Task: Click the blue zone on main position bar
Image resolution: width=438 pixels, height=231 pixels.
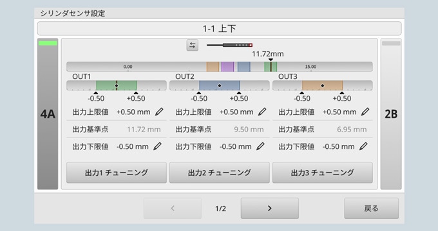Action: [x=244, y=67]
